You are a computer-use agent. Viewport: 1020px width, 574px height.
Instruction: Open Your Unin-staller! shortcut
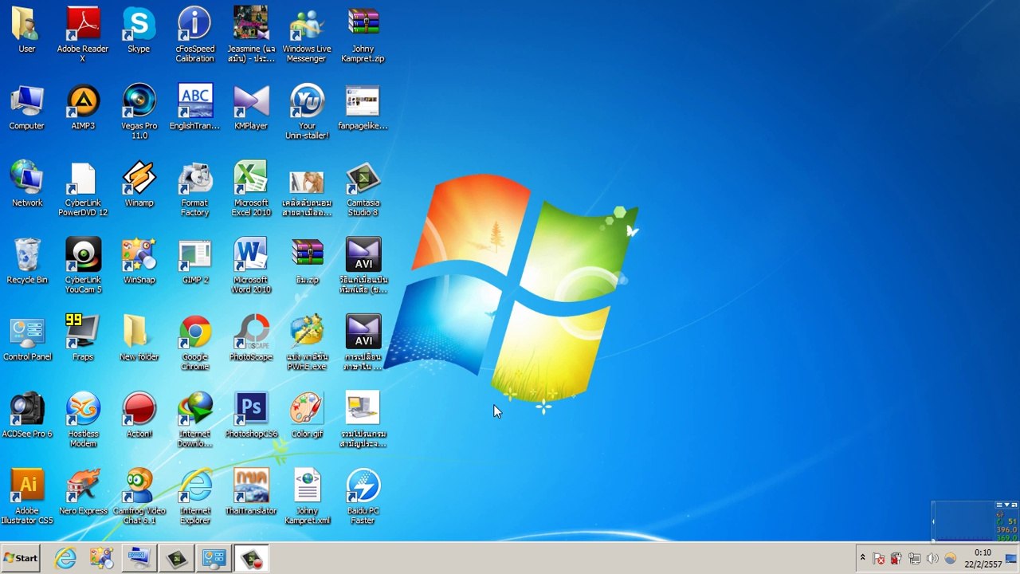(307, 111)
